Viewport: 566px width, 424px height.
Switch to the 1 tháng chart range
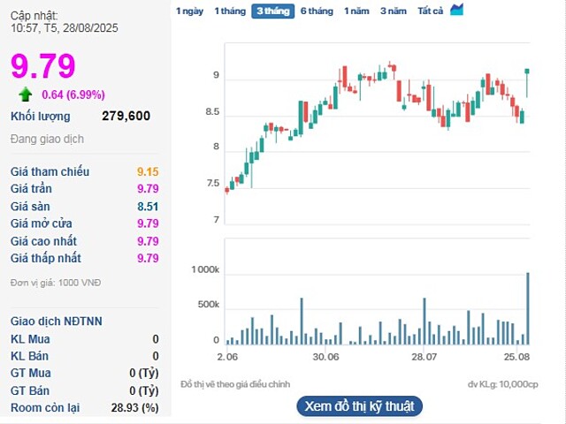pyautogui.click(x=230, y=11)
